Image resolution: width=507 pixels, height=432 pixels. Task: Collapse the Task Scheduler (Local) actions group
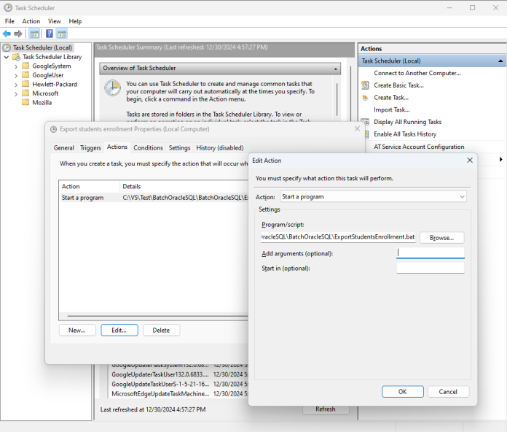(x=501, y=61)
